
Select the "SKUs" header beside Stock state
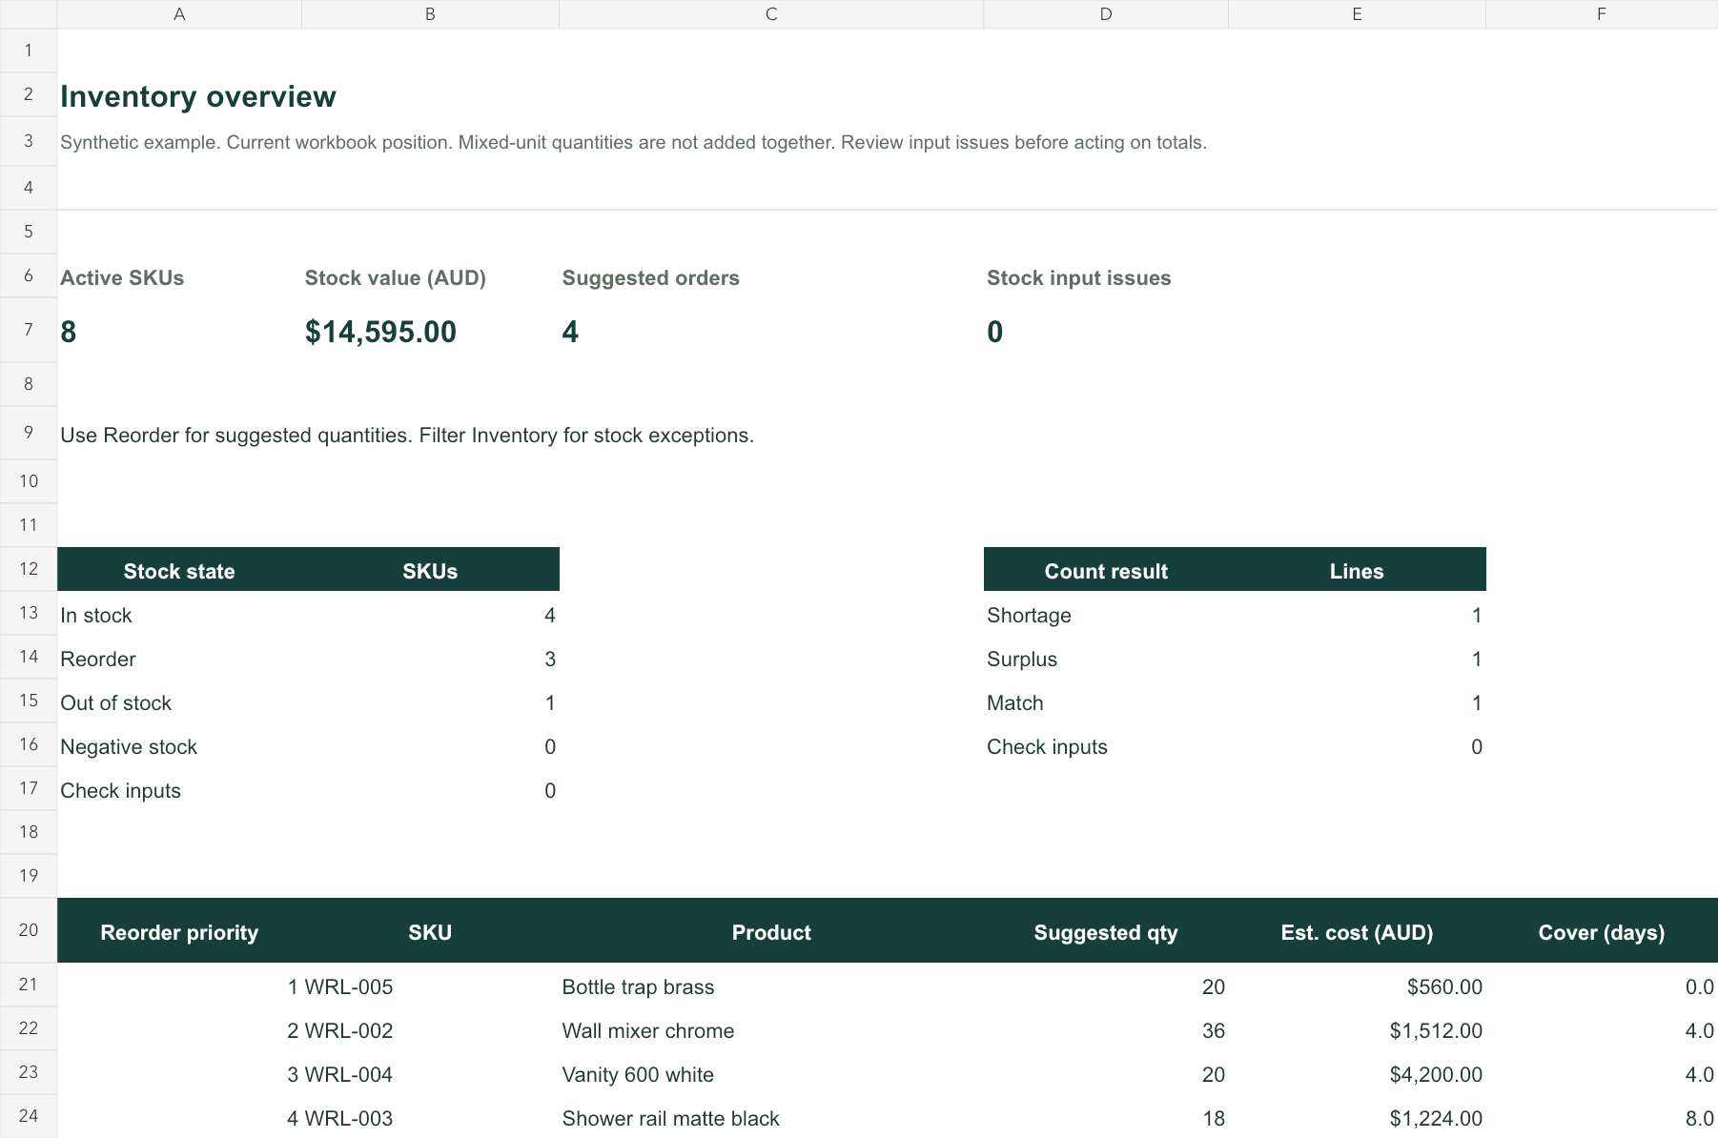pos(430,570)
